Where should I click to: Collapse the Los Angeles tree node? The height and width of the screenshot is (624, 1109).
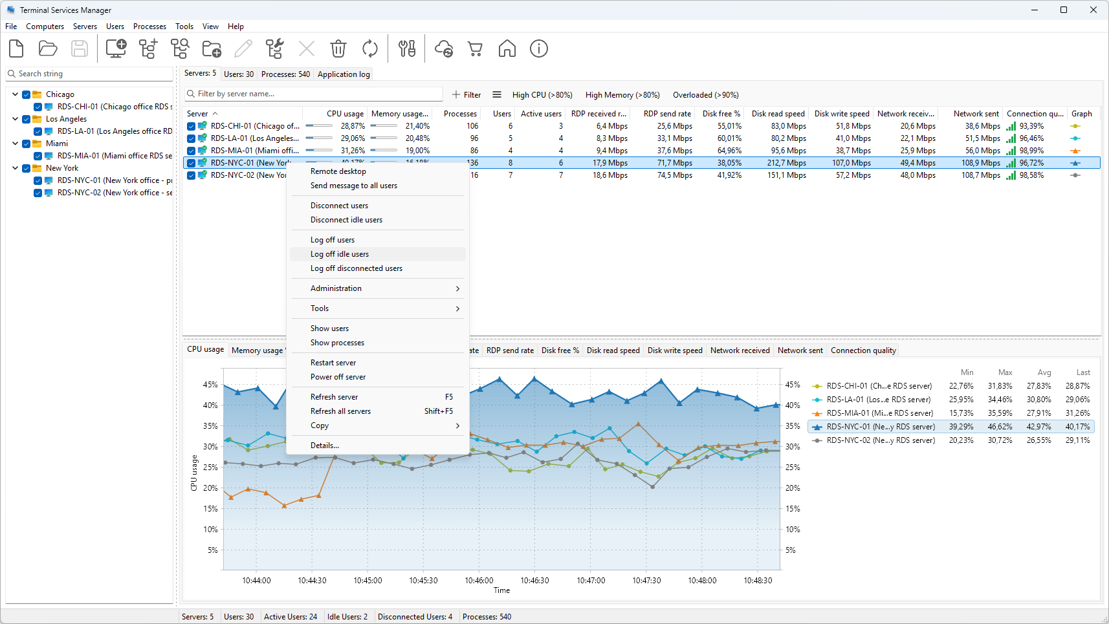[15, 118]
